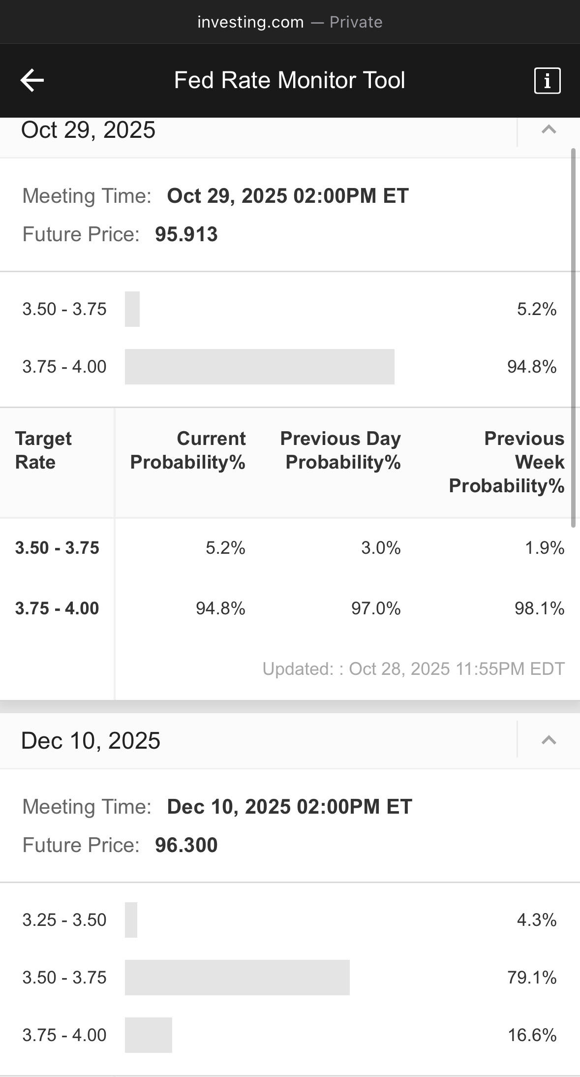The width and height of the screenshot is (580, 1077).
Task: Select the bold 3.50 - 3.75 table row label
Action: (x=57, y=548)
